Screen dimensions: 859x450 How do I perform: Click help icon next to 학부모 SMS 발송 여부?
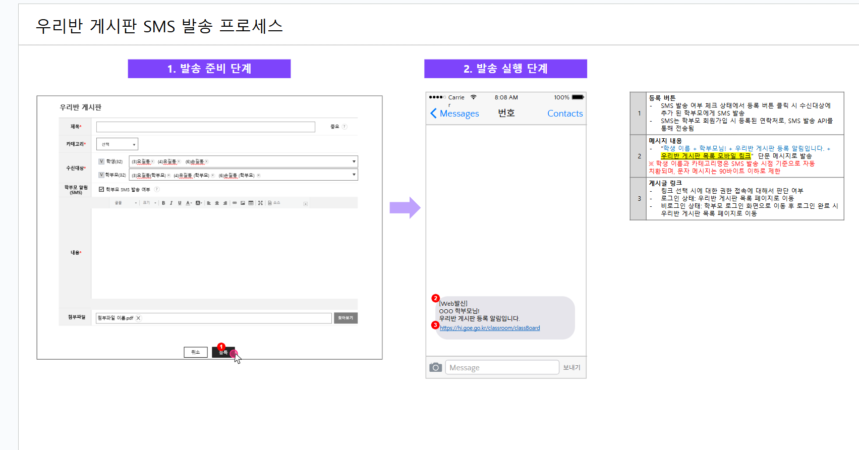[x=157, y=189]
